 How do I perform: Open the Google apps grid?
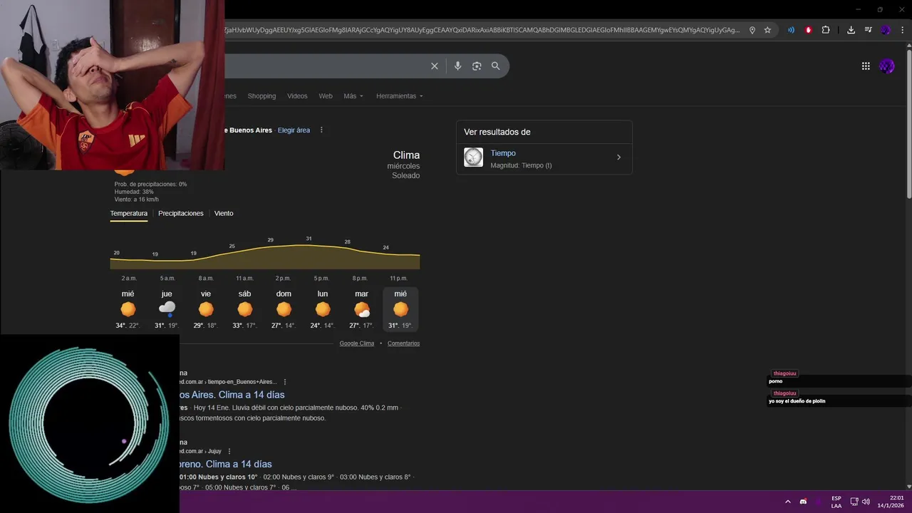(866, 66)
